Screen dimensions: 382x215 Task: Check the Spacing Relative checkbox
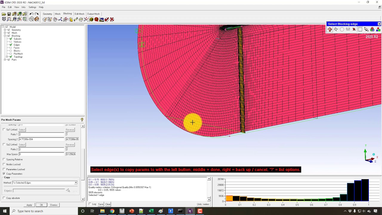4,159
